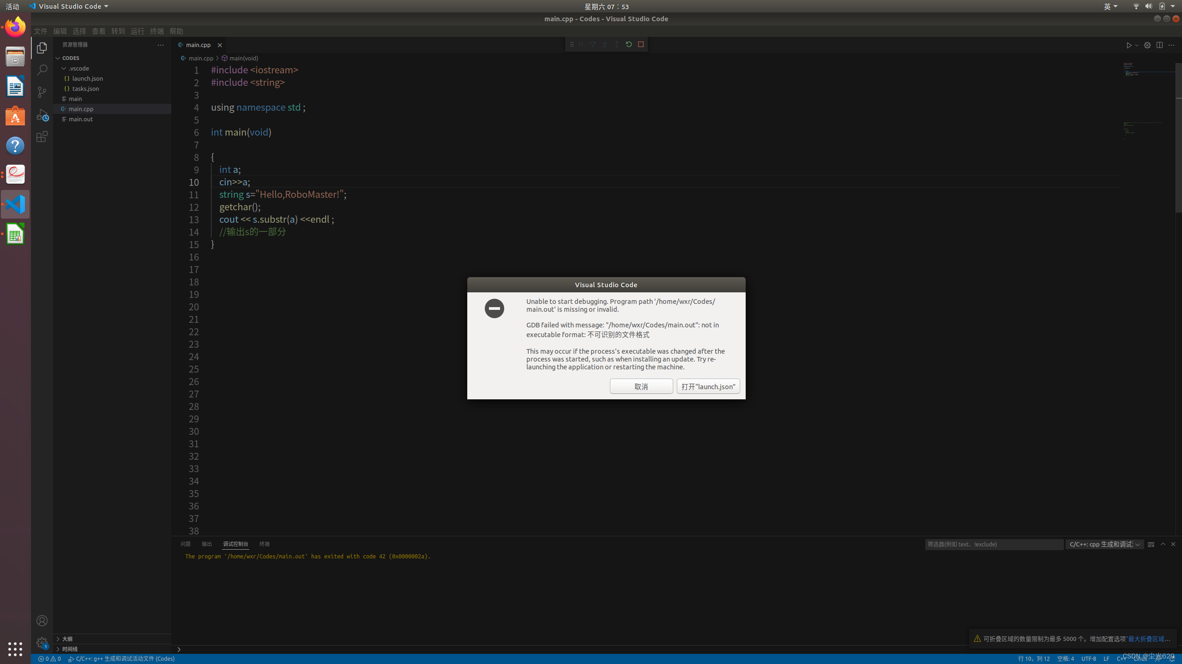This screenshot has width=1182, height=664.
Task: Click the debug Step Over icon
Action: coord(593,44)
